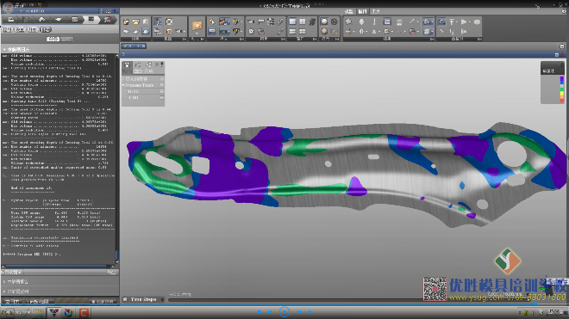Viewport: 569px width, 319px height.
Task: Switch to the white left toggle above the log
Action: pyautogui.click(x=53, y=39)
